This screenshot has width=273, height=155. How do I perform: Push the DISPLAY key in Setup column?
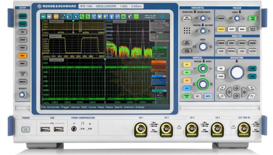23,82
